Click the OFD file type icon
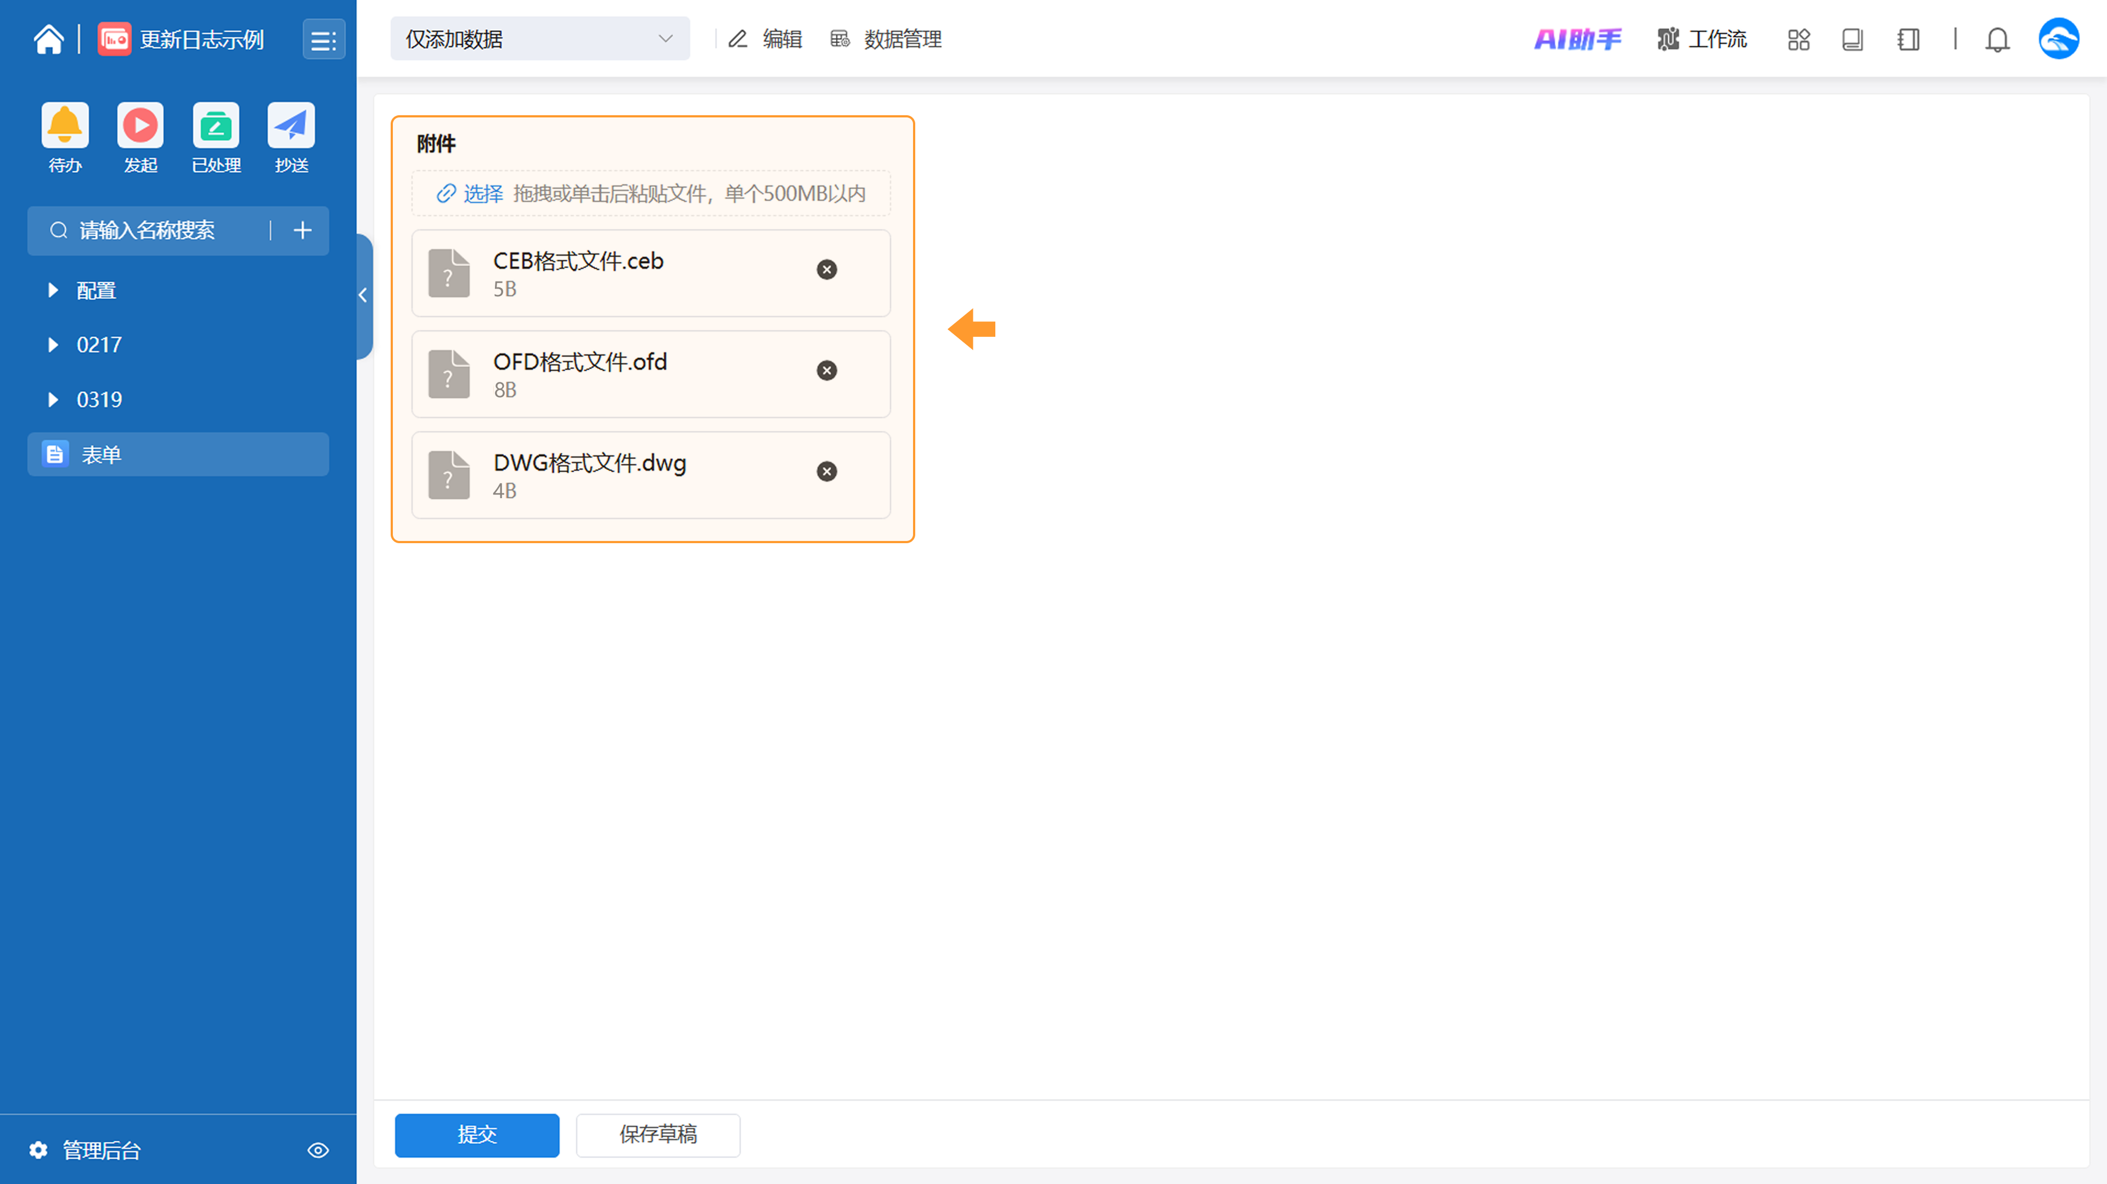2107x1184 pixels. coord(449,375)
